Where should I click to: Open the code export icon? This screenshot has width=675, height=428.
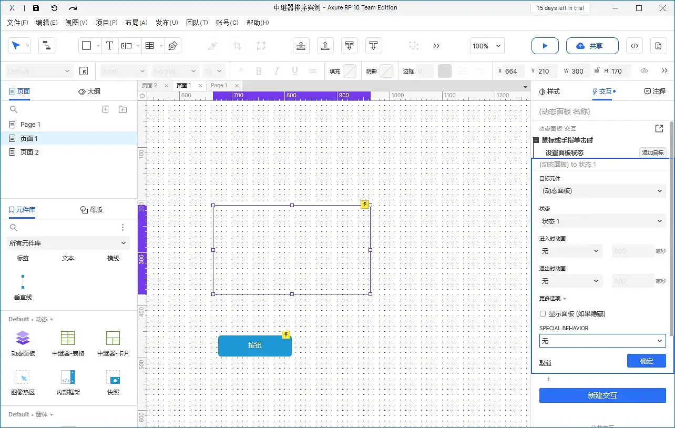pyautogui.click(x=635, y=46)
